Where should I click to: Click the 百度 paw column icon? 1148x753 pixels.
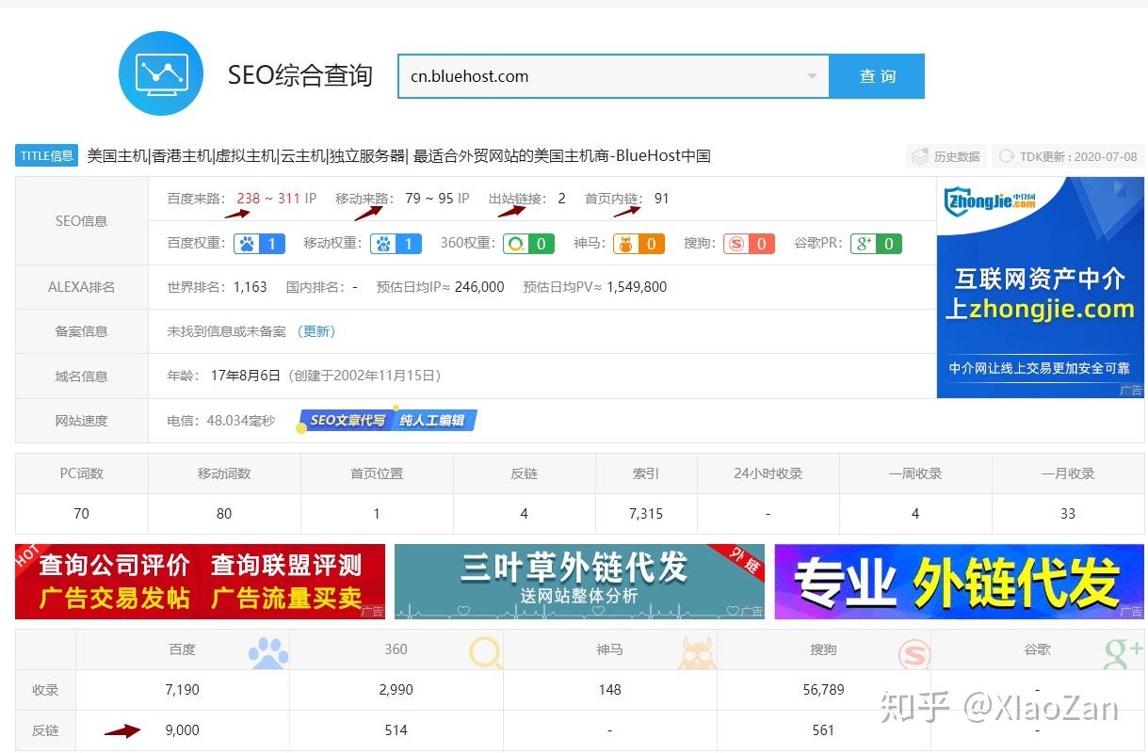click(x=268, y=651)
